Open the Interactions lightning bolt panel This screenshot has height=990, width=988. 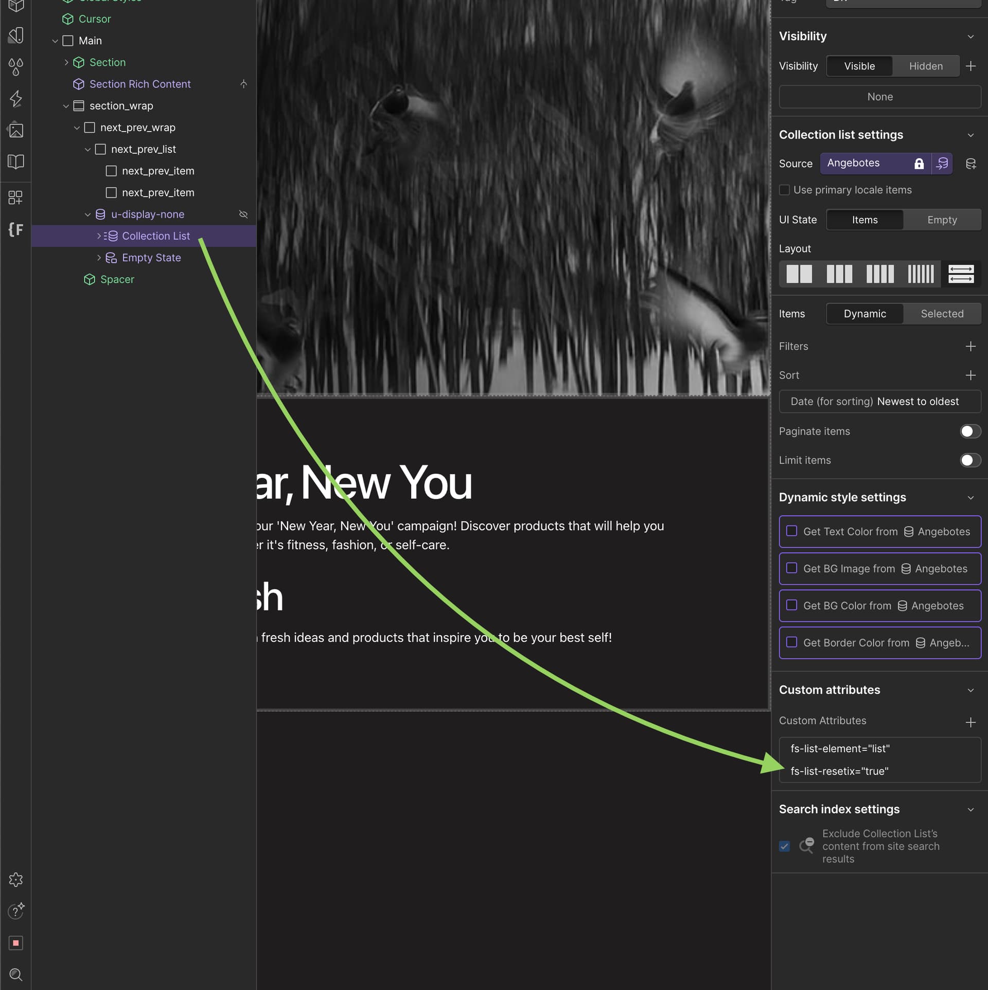(x=16, y=99)
